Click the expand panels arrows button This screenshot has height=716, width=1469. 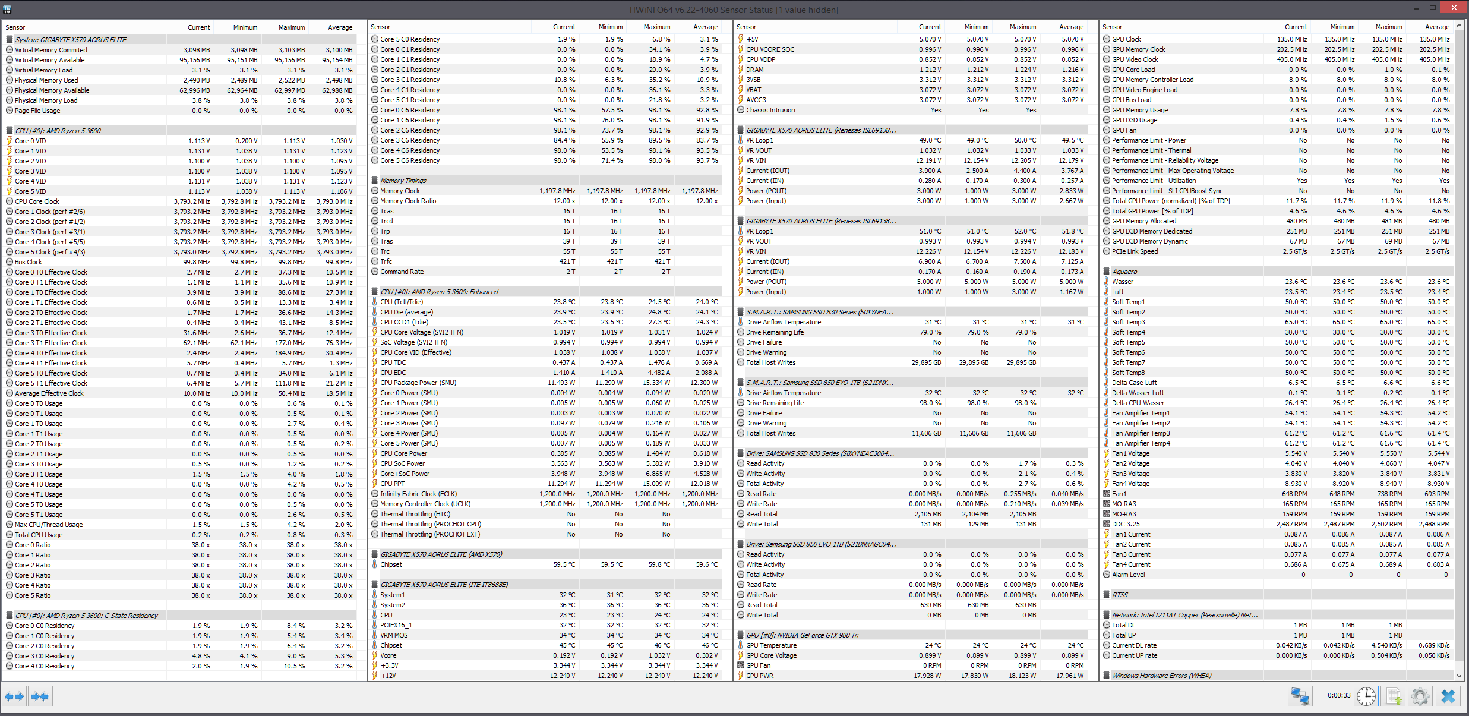14,696
